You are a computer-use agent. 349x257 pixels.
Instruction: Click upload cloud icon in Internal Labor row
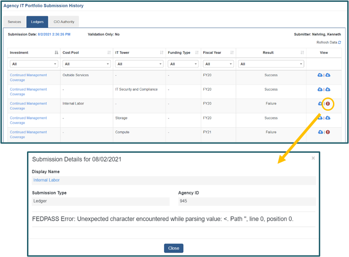coord(320,104)
